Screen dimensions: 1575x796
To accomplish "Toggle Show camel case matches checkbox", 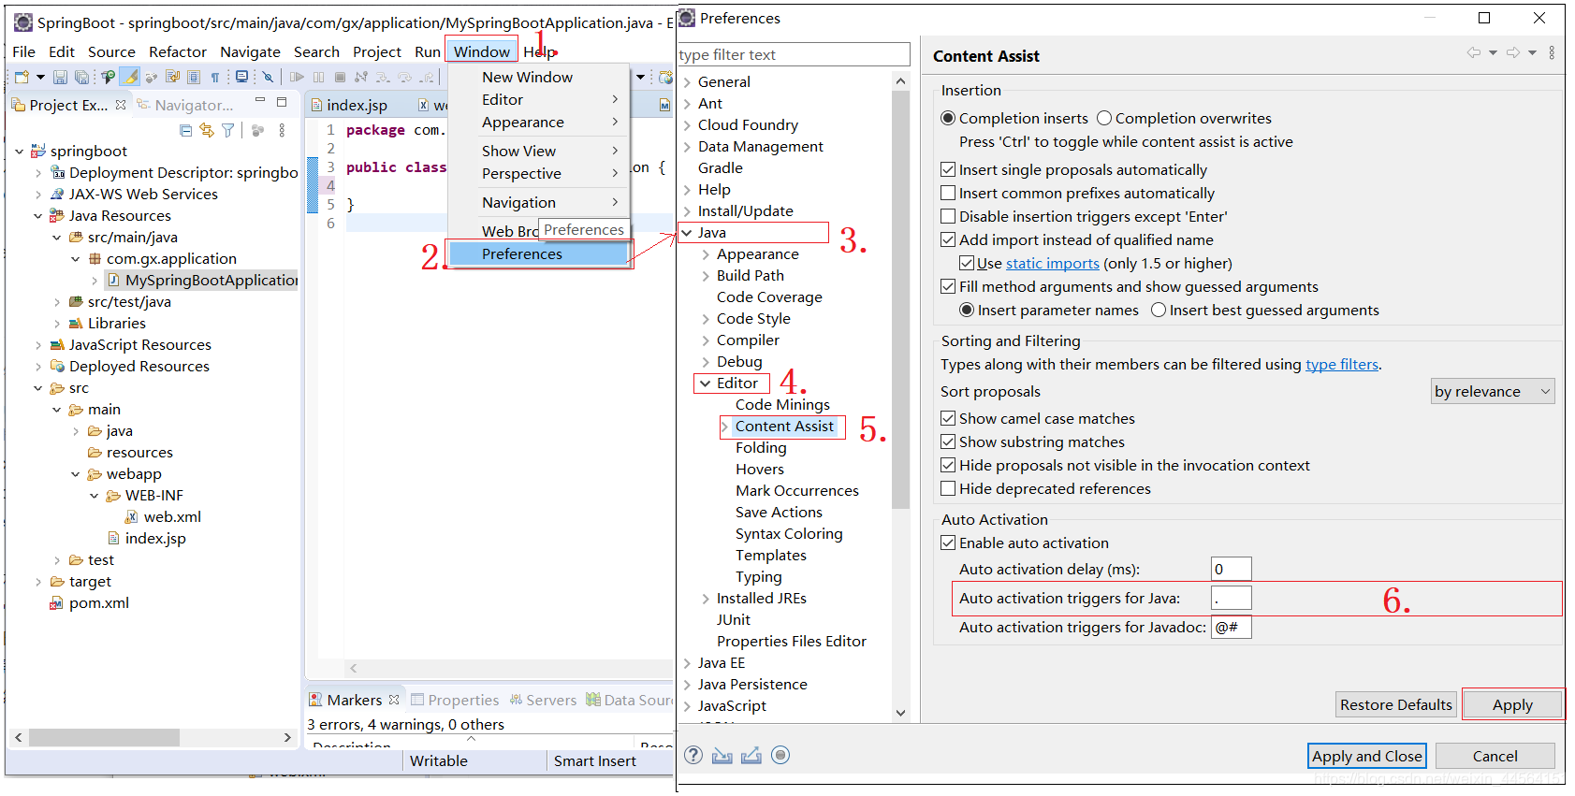I will tap(948, 418).
